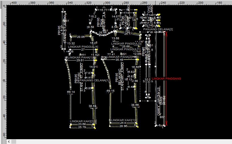Screen dimensions: 232x144
Task: Click the LINGKAR KAKI[2] label
Action: click(82, 121)
